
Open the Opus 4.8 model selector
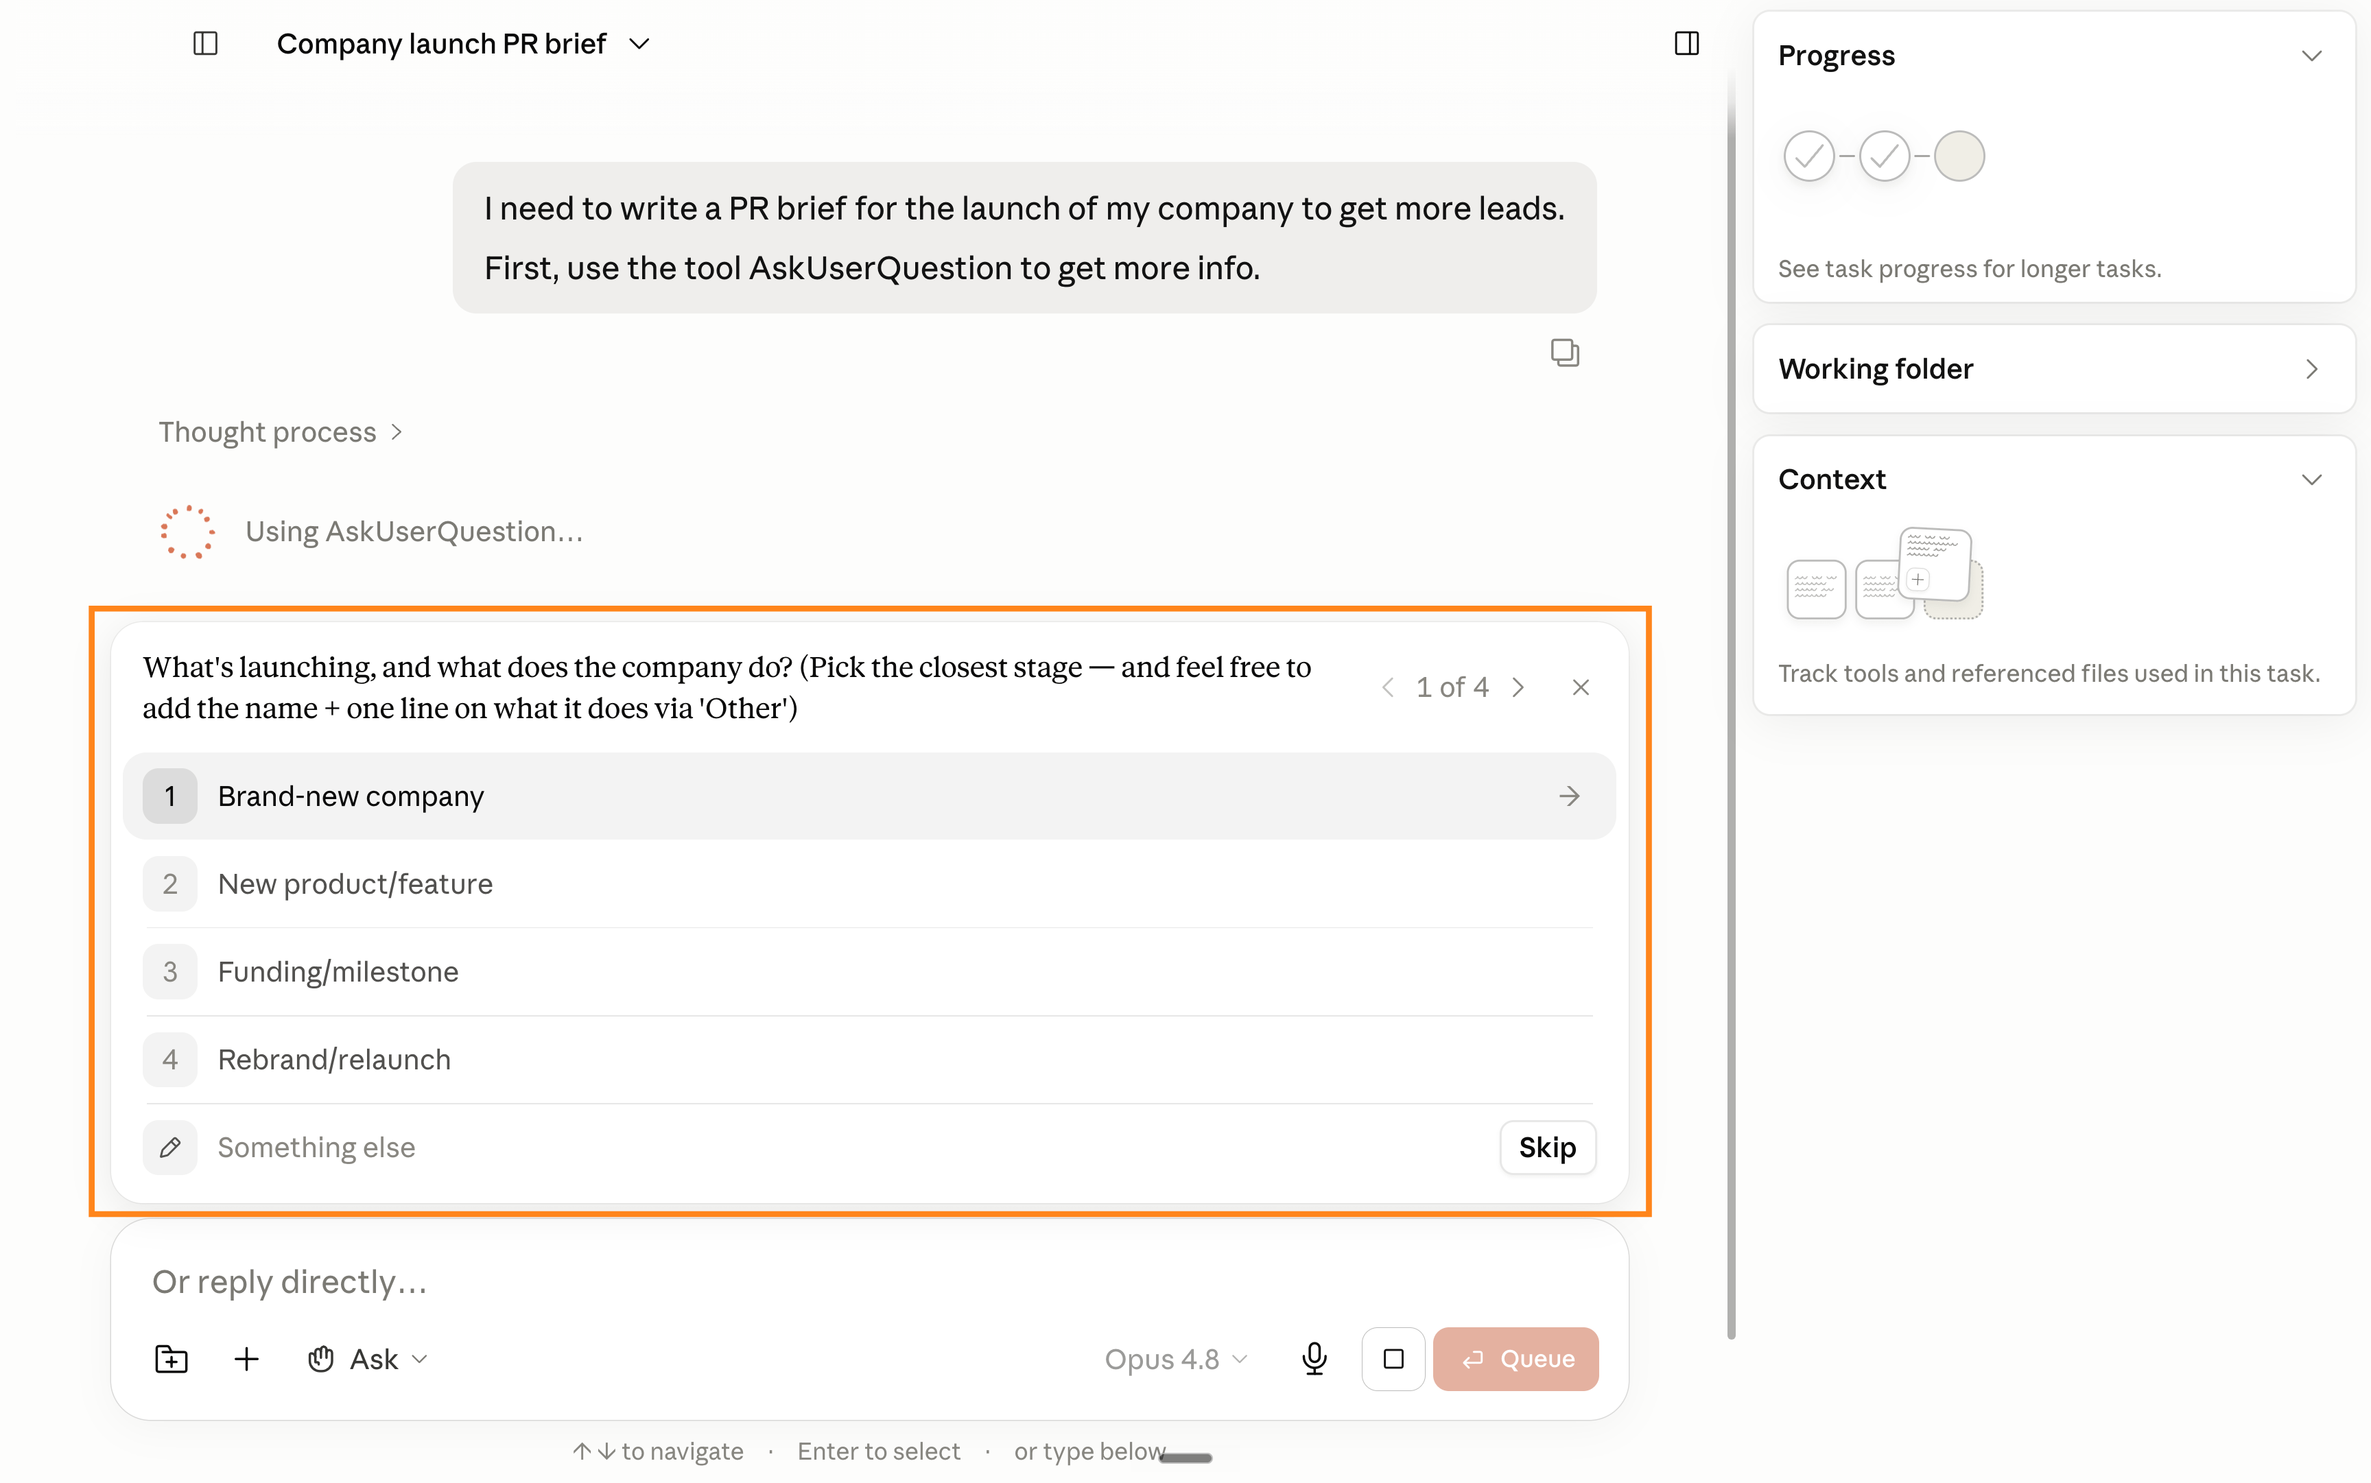click(1176, 1358)
